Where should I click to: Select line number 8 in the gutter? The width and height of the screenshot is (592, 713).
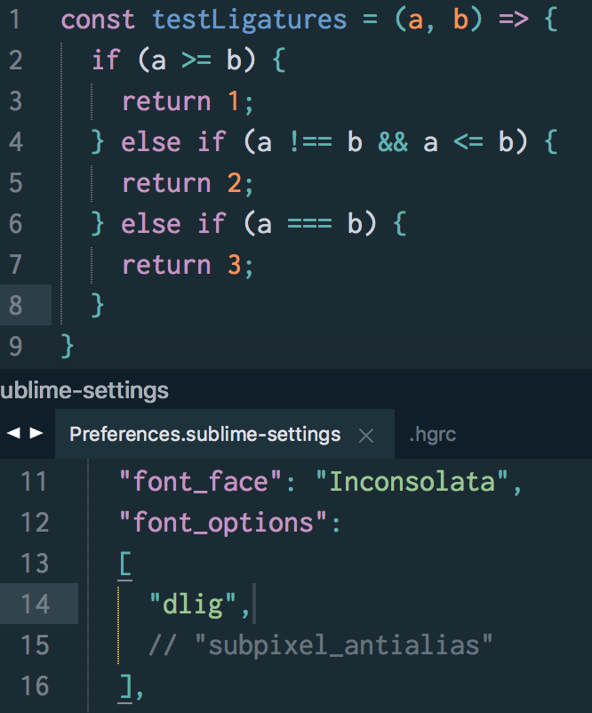pos(15,305)
